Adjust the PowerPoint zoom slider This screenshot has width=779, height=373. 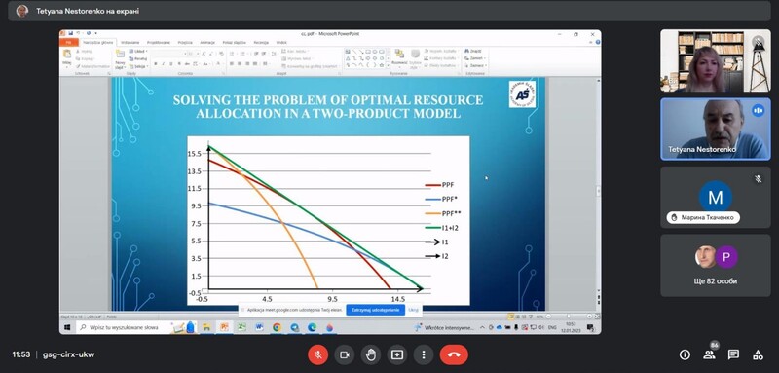tap(569, 317)
